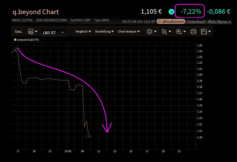Image resolution: width=237 pixels, height=162 pixels.
Task: Expand the arrow beside the zoom magnifier
Action: pos(184,31)
